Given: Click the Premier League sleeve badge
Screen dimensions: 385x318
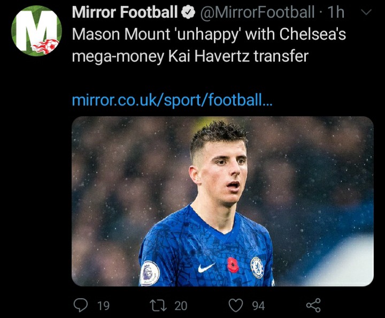Looking at the screenshot, I should coord(150,272).
